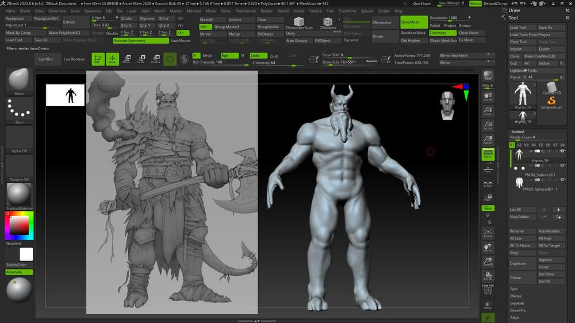
Task: Toggle the DynaMesh button
Action: click(413, 22)
